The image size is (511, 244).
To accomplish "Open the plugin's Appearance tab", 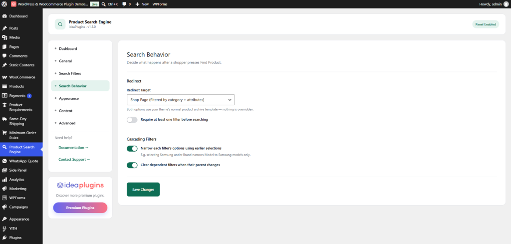I will 80,98.
